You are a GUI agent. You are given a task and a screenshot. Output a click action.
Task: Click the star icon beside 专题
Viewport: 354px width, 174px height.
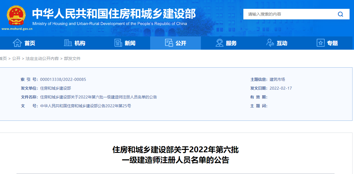[321, 43]
